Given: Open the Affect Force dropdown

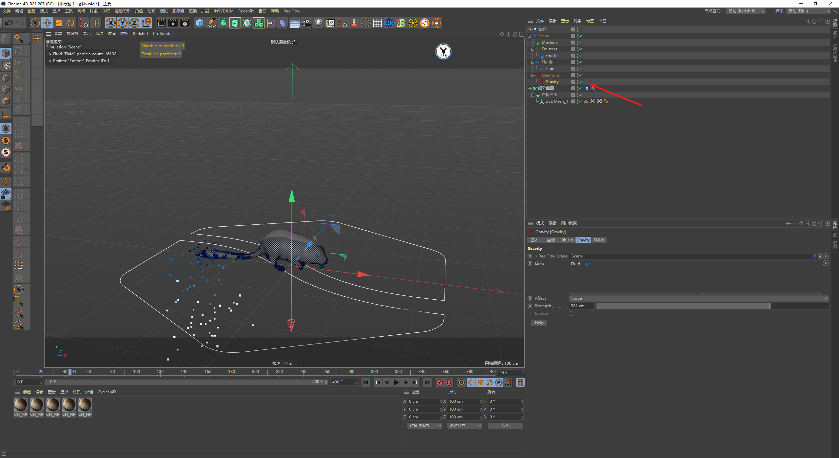Looking at the screenshot, I should [699, 298].
